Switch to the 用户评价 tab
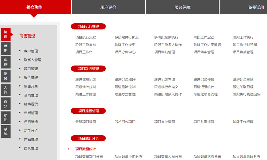 click(x=108, y=7)
